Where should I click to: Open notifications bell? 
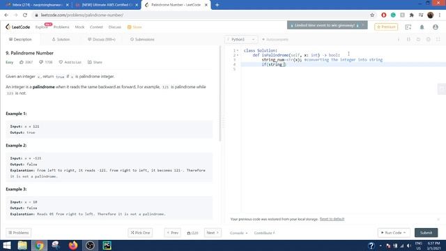(x=422, y=27)
